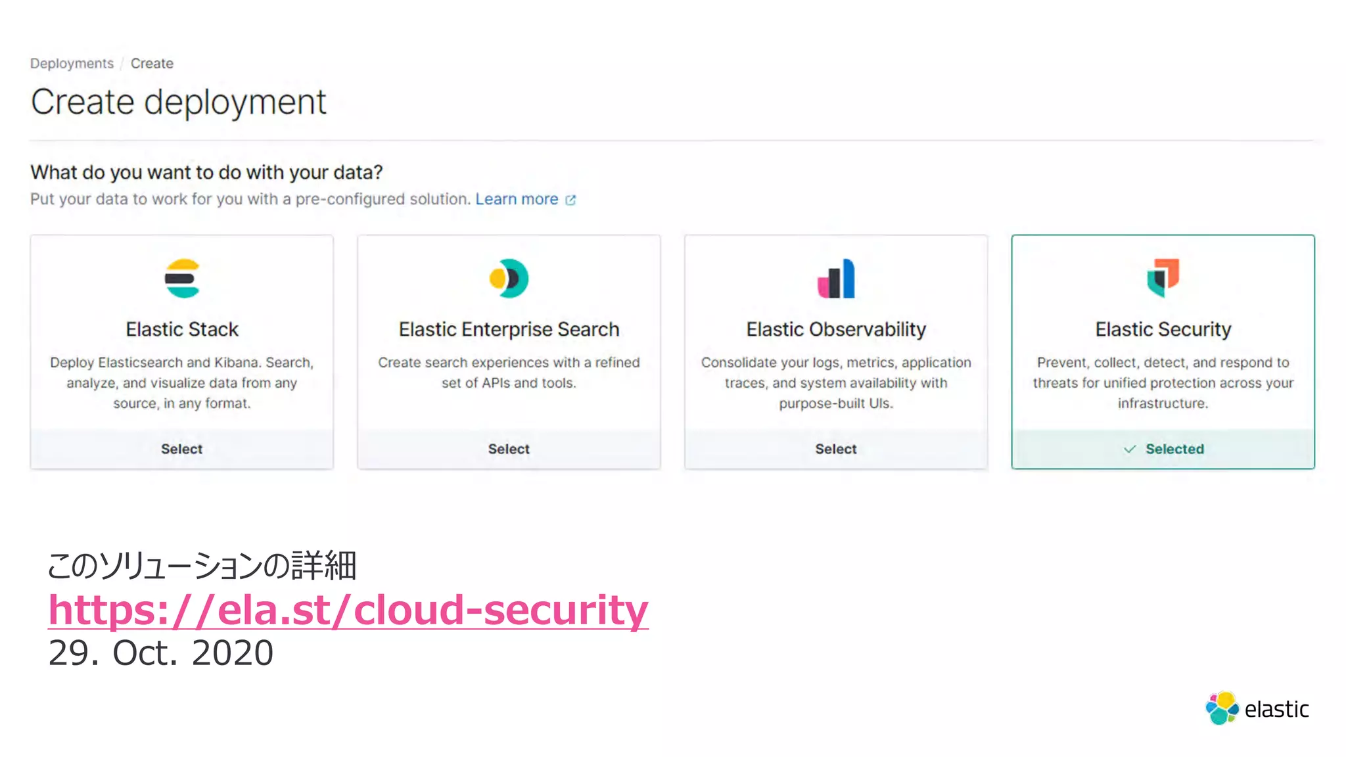Click the Elastic Enterprise Search logo icon
Screen dimensions: 1346x757
[x=509, y=279]
